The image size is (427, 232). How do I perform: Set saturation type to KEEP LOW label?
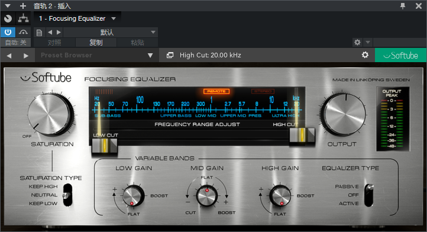click(43, 204)
